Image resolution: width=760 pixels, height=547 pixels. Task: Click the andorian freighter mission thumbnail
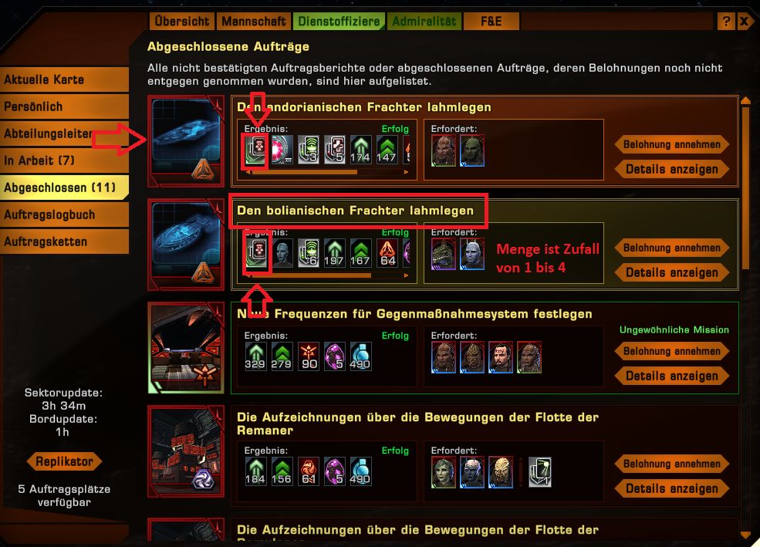click(x=186, y=140)
